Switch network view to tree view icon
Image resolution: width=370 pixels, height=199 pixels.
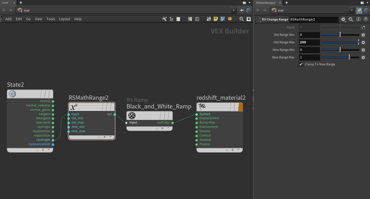coord(171,19)
